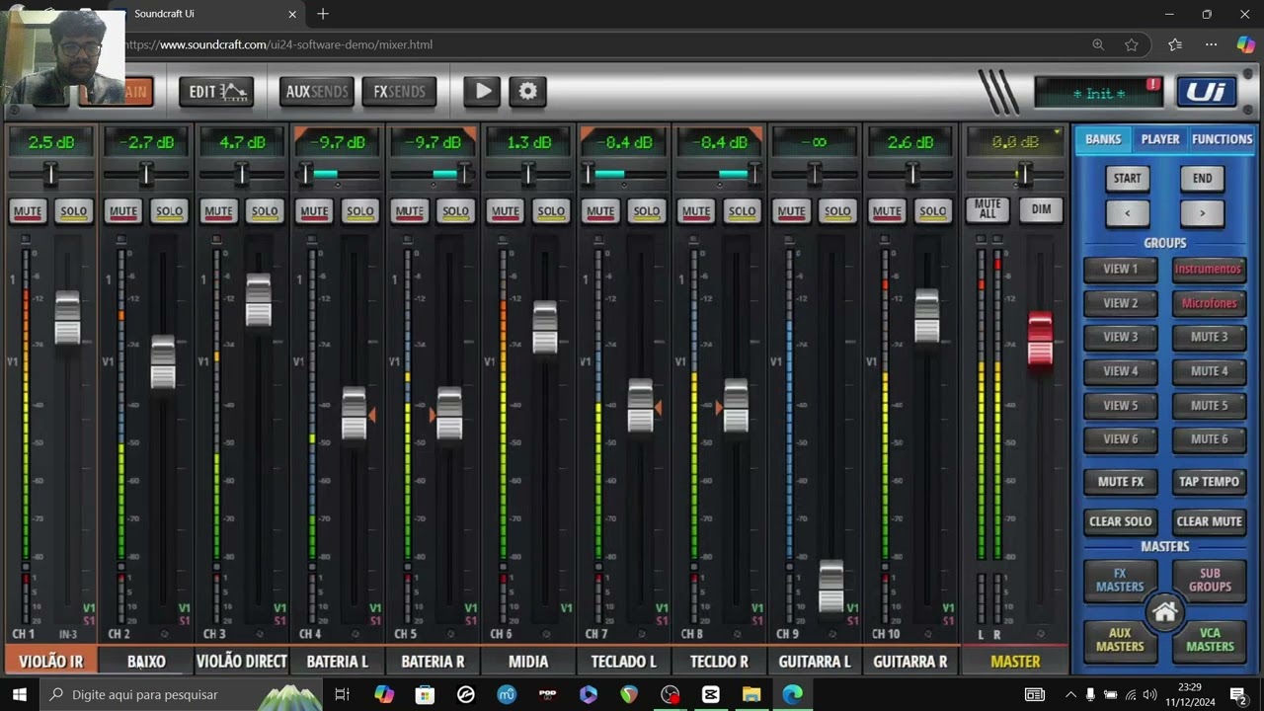This screenshot has width=1264, height=711.
Task: Click the Init snapshot display
Action: (1098, 93)
